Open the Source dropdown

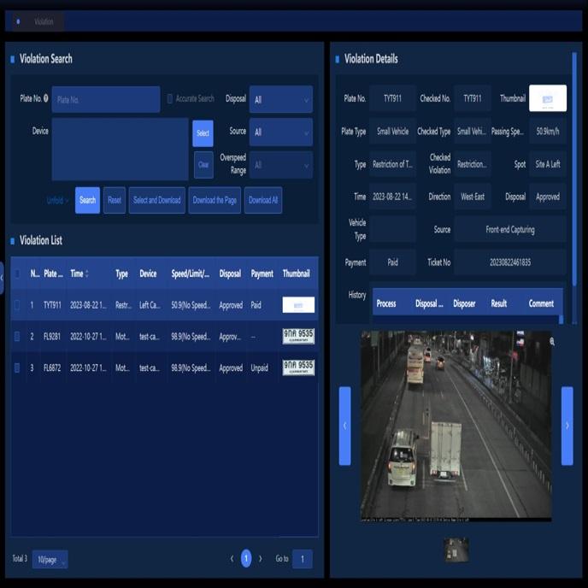point(280,132)
